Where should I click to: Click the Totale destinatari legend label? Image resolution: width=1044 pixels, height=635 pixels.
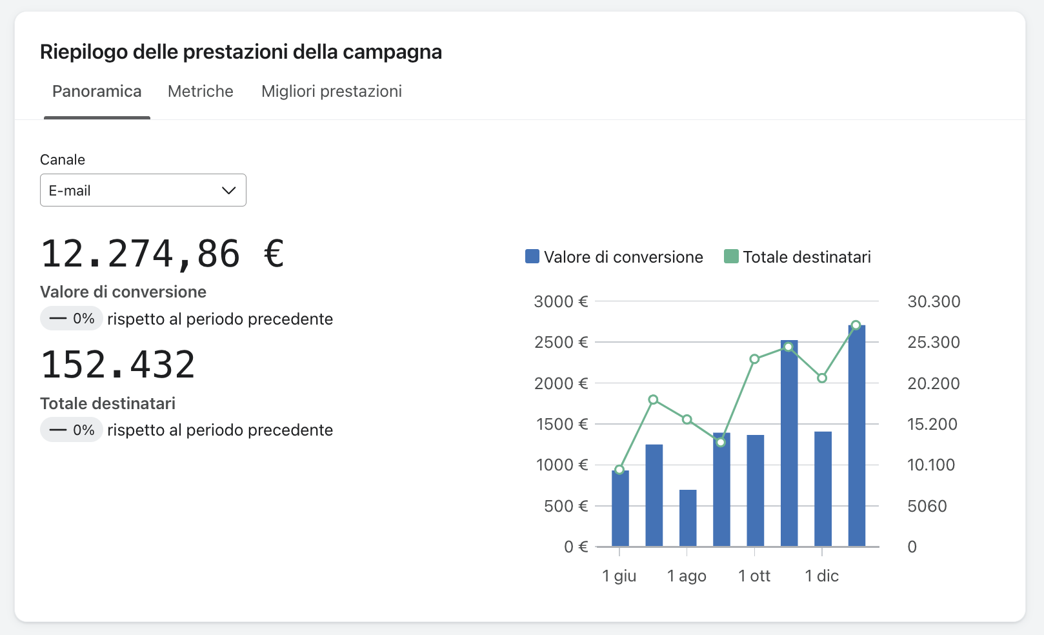pos(807,257)
